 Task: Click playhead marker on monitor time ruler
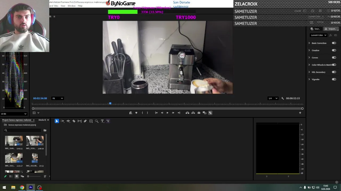[x=110, y=103]
